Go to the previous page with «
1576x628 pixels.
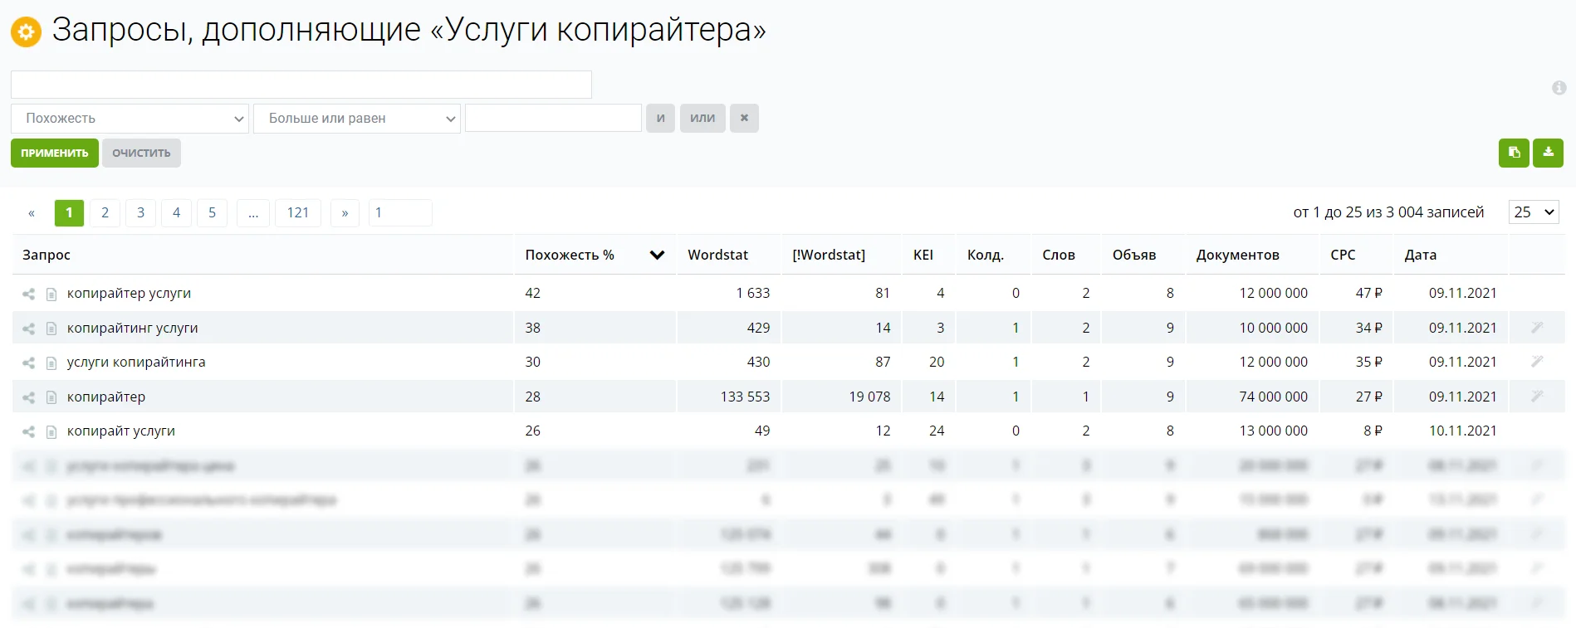(x=32, y=213)
